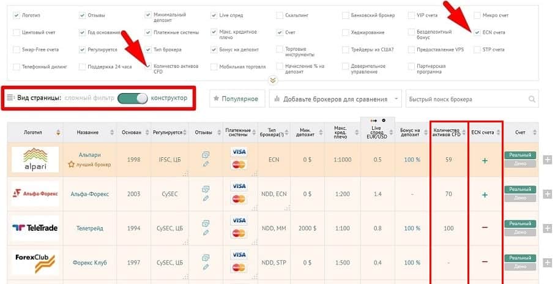Open the Альфа-Форекс broker link

click(90, 194)
